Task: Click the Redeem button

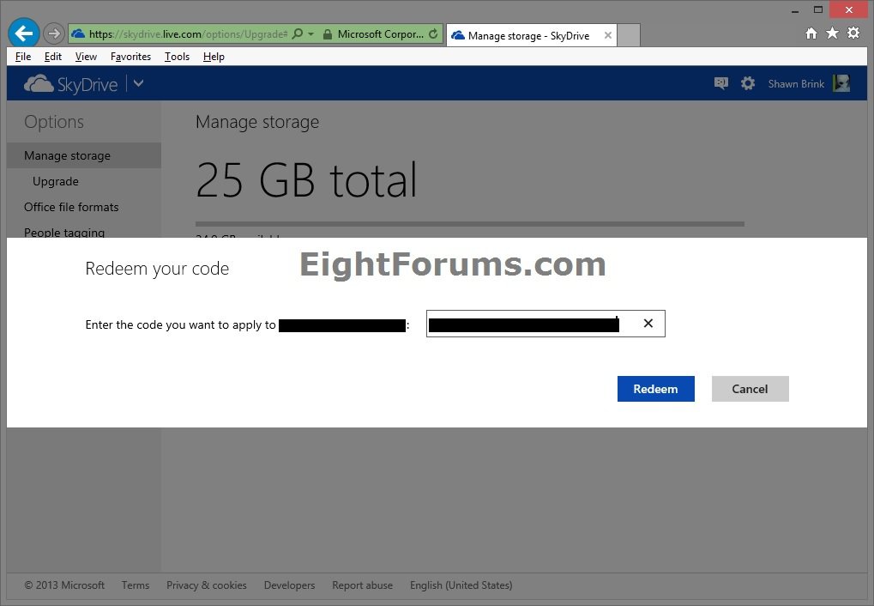Action: coord(654,388)
